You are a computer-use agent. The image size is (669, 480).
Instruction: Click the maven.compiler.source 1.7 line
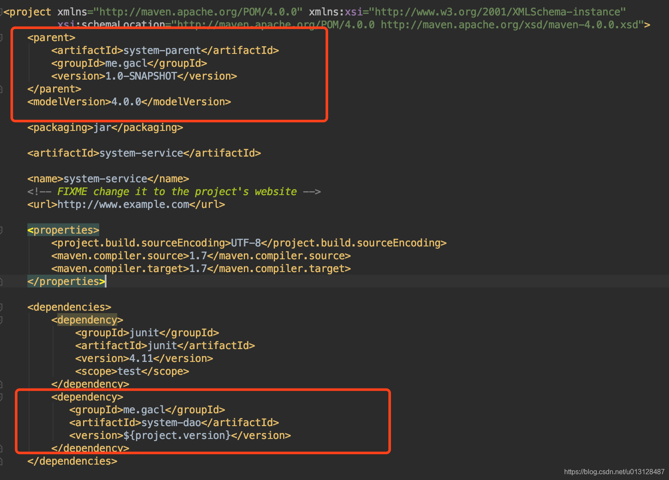pyautogui.click(x=201, y=256)
